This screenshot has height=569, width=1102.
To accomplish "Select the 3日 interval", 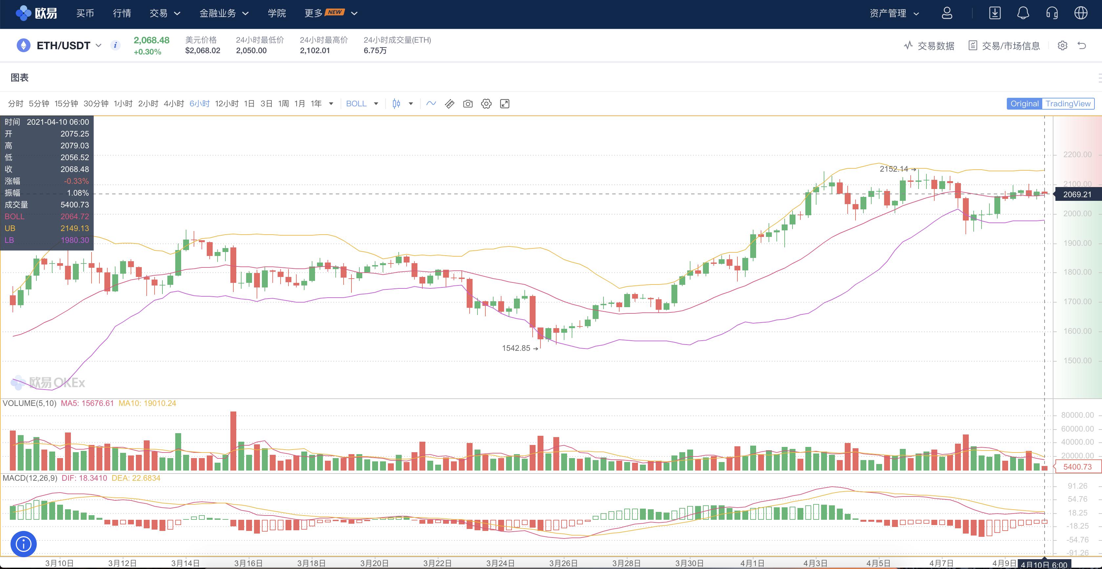I will tap(266, 104).
